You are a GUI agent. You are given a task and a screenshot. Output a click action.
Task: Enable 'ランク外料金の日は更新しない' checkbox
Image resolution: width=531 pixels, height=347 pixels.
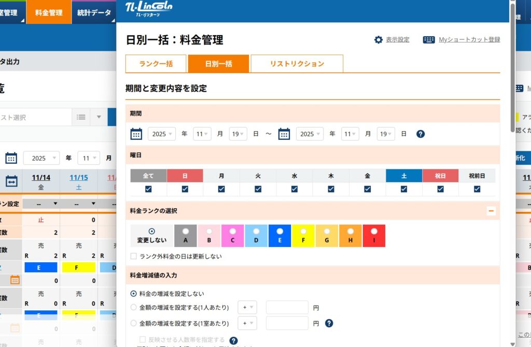[134, 256]
